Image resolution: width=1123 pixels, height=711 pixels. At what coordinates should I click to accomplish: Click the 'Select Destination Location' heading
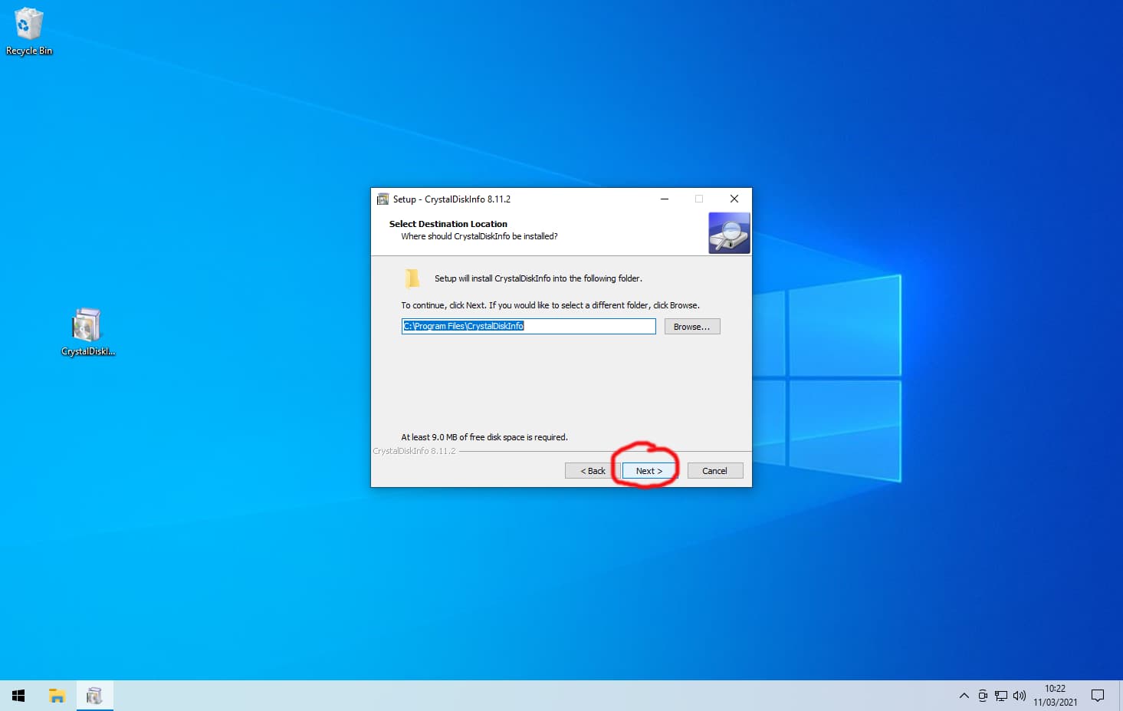pos(448,224)
